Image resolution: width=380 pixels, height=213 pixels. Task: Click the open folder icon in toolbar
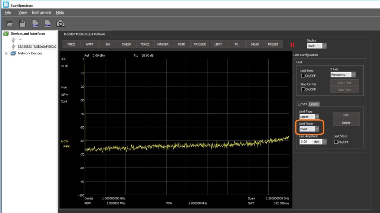[x=10, y=24]
